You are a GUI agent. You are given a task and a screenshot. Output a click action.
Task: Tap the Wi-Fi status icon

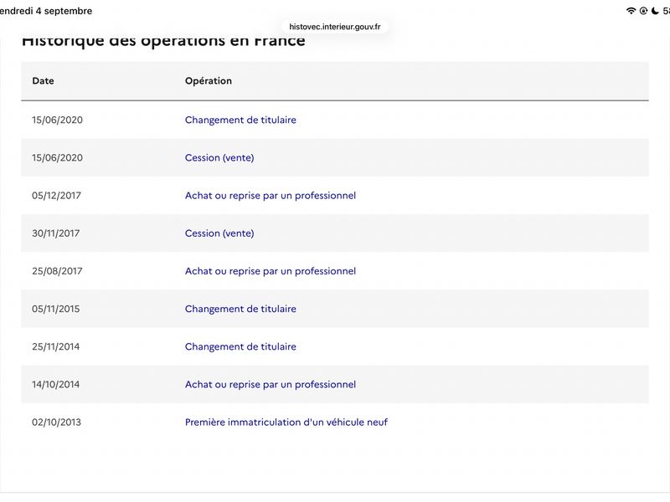coord(631,11)
